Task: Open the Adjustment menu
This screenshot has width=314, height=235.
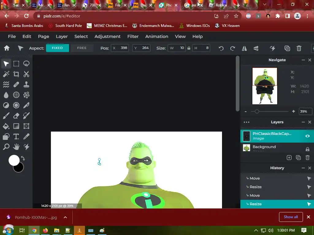Action: pos(107,36)
